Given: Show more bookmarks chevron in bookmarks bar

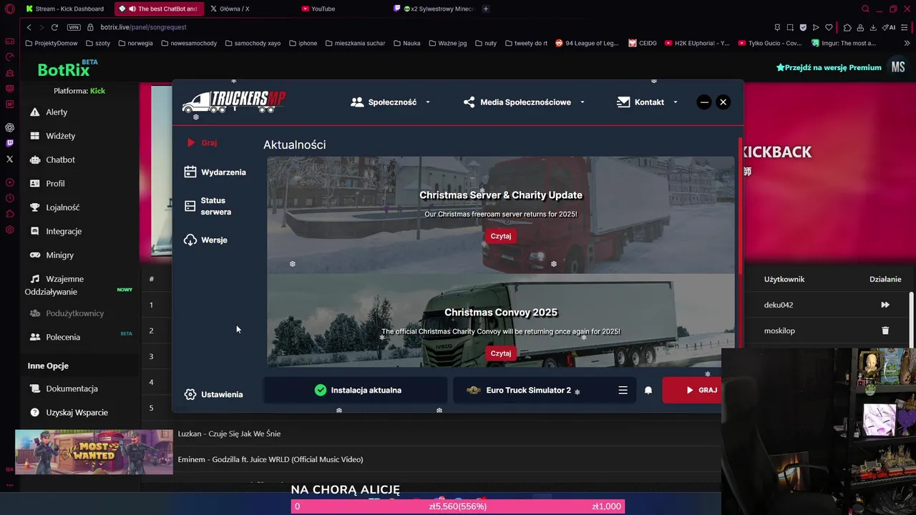Looking at the screenshot, I should pyautogui.click(x=907, y=43).
